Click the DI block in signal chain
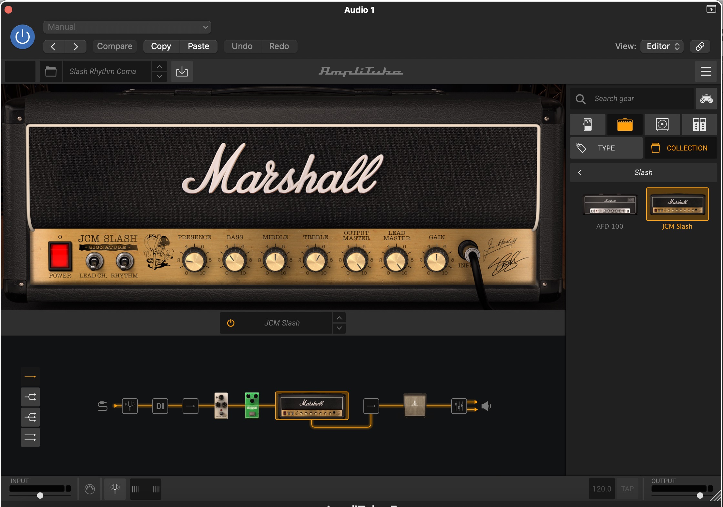723x507 pixels. 160,406
